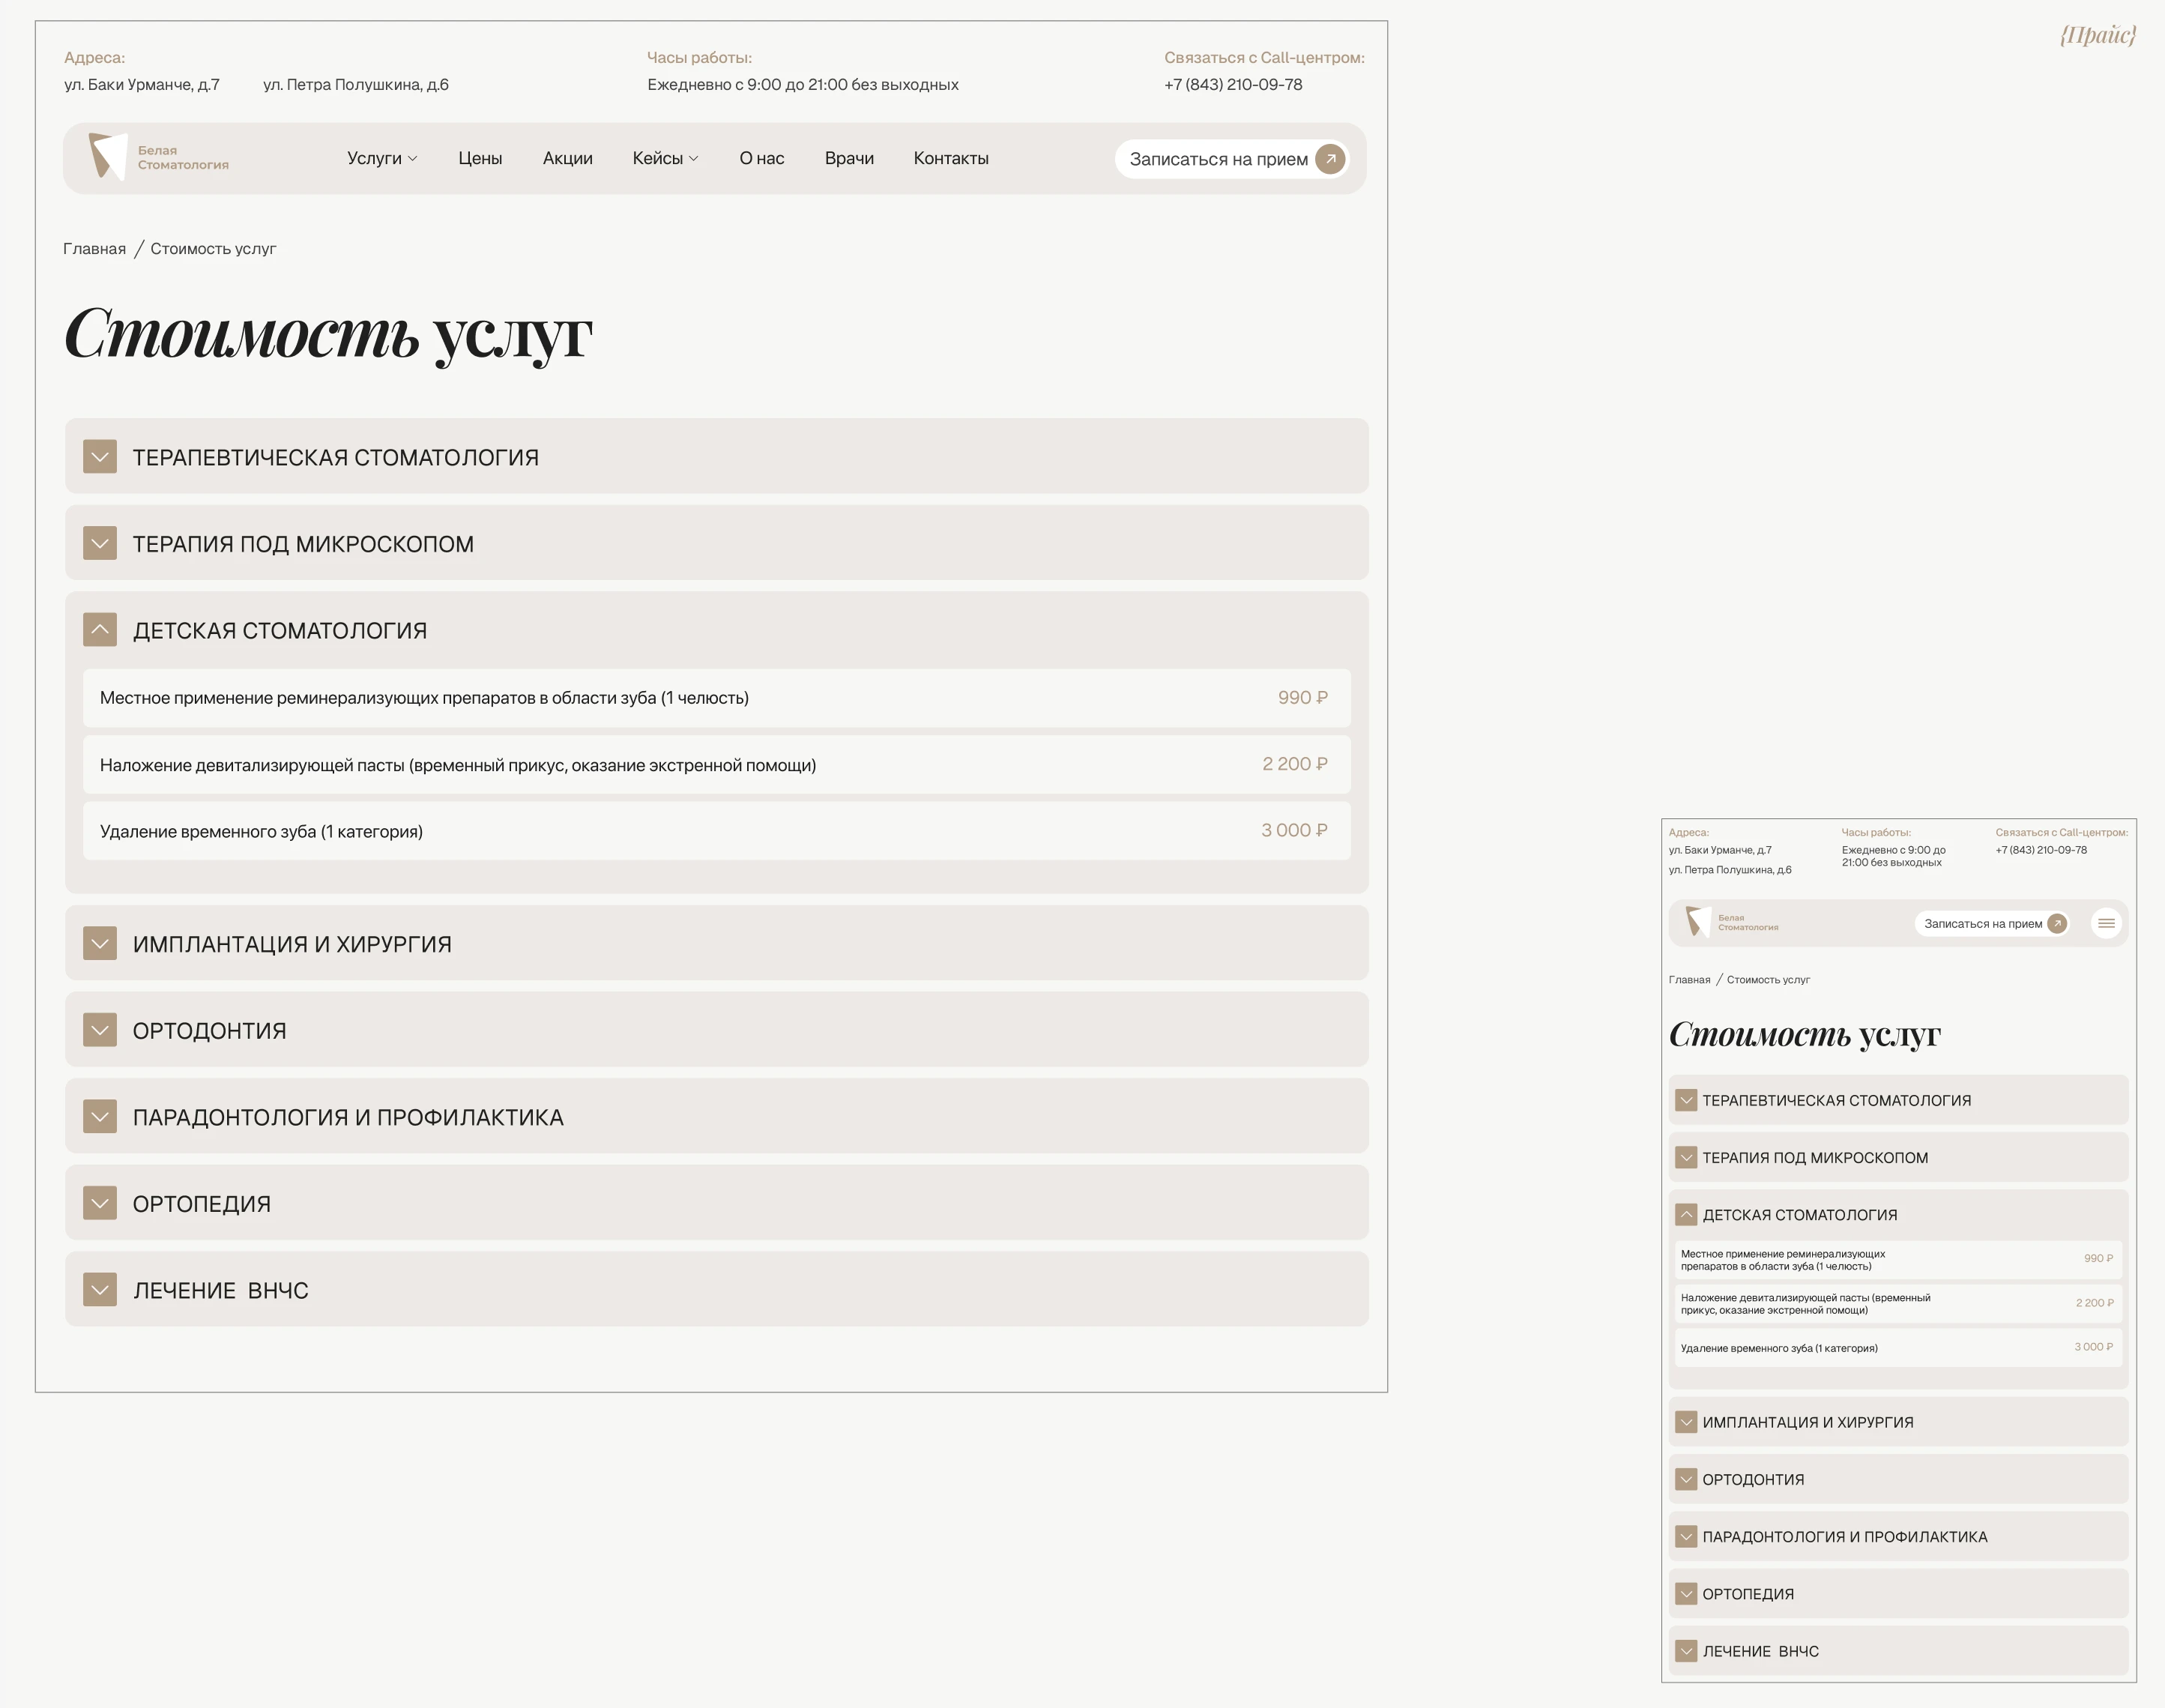Expand the Терапия под микроскопом section
This screenshot has height=1708, width=2165.
(99, 543)
